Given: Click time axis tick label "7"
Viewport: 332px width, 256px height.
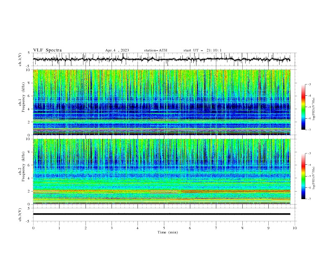Looking at the screenshot, I should [x=216, y=228].
